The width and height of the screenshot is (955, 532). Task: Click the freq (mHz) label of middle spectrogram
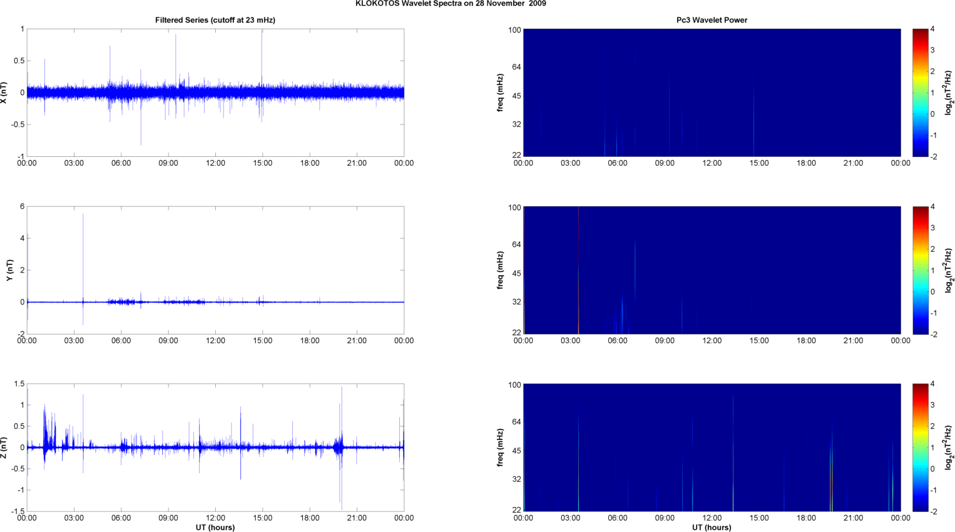click(x=500, y=270)
